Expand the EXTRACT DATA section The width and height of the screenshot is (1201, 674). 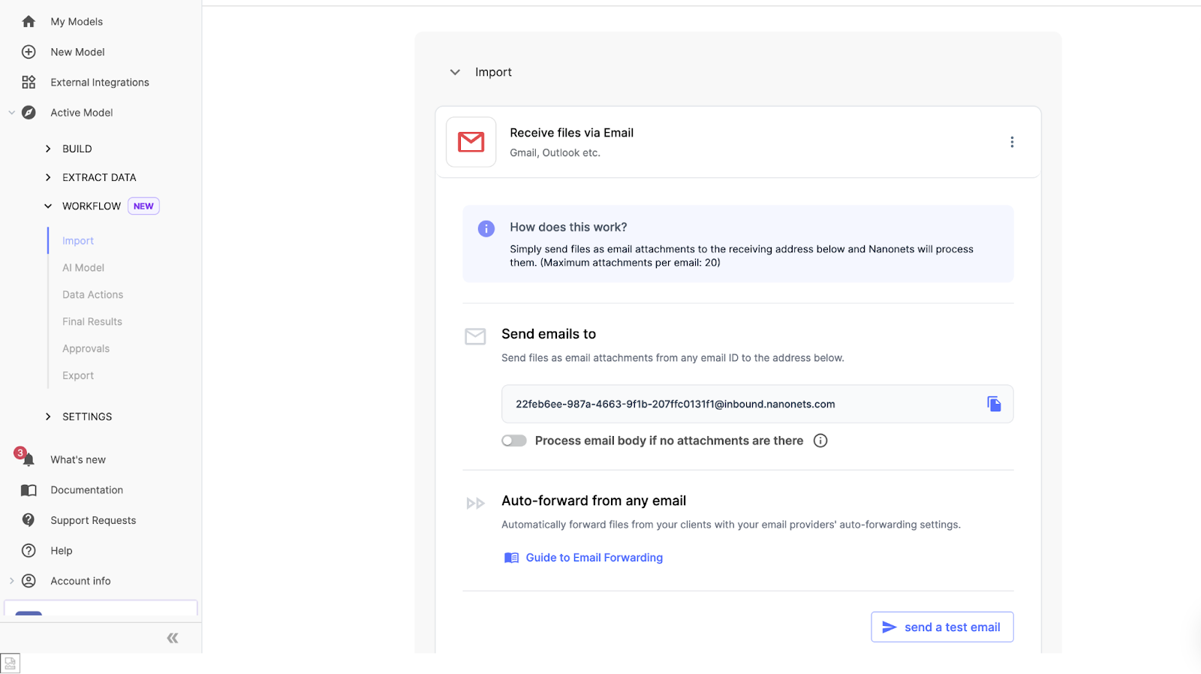click(48, 177)
